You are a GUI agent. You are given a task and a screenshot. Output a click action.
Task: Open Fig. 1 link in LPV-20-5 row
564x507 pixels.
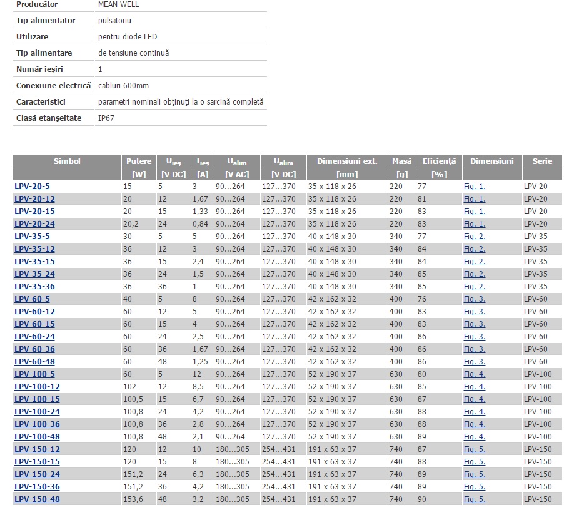click(x=474, y=187)
